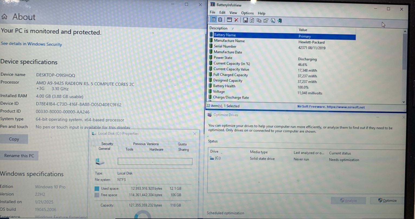Open the Help menu in BatteryInfoView
Screen dimensions: 415x219
click(x=261, y=13)
